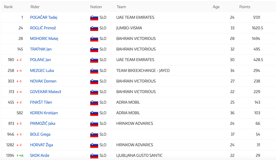This screenshot has height=160, width=276.
Task: Click Slovenian flag in ROGLIČ row
Action: (94, 28)
